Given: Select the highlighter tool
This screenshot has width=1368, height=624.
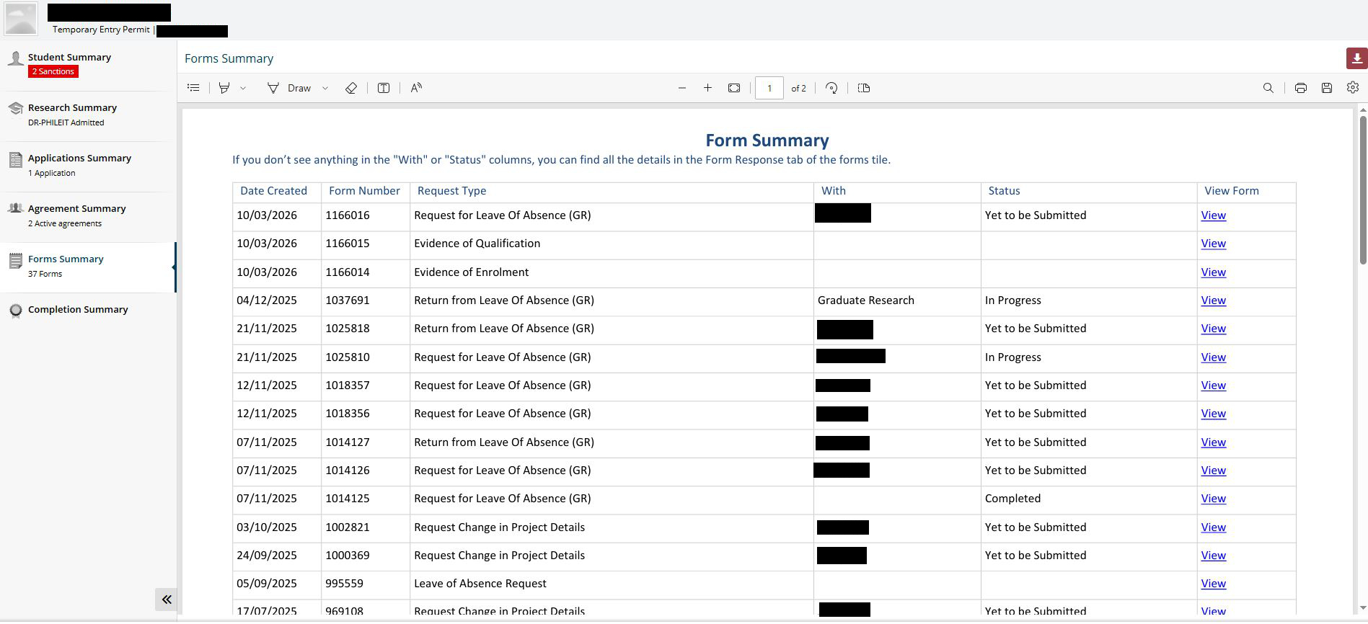Looking at the screenshot, I should pyautogui.click(x=224, y=88).
